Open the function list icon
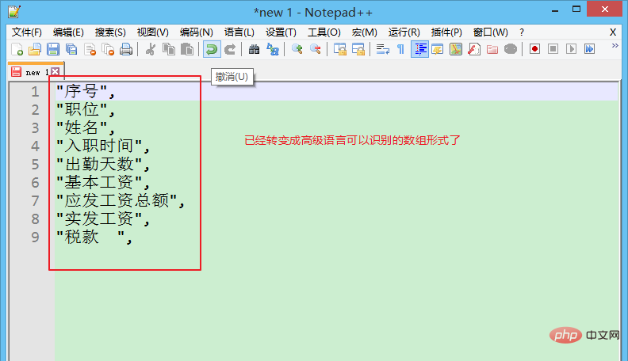The height and width of the screenshot is (361, 628). 474,49
